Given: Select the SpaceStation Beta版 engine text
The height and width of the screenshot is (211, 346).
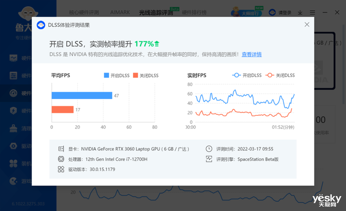Looking at the screenshot, I should (x=258, y=159).
